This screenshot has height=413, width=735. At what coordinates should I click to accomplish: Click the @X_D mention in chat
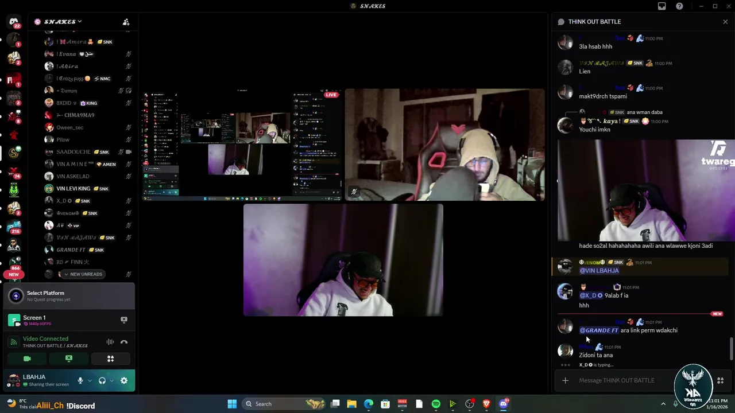pos(591,295)
